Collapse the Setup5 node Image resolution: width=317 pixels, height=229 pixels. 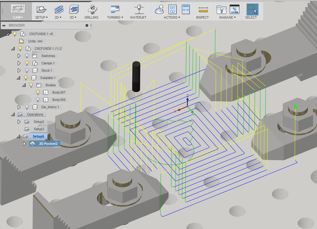19,136
